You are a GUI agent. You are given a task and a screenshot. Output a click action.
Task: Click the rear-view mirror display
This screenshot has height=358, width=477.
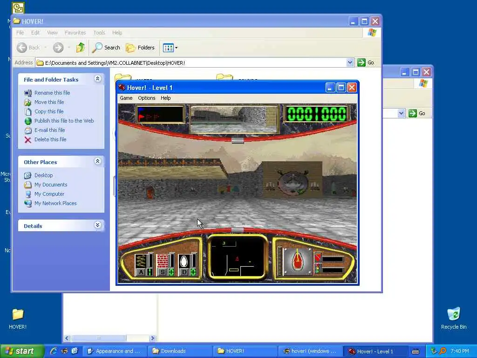(234, 119)
